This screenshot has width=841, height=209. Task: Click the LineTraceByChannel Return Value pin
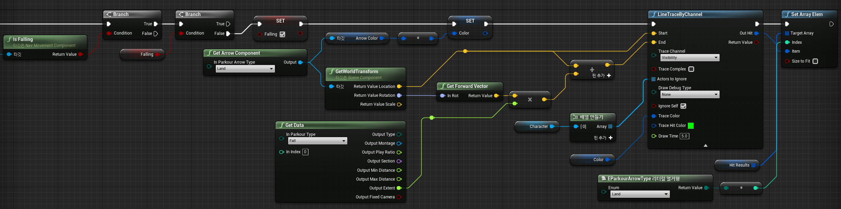[x=757, y=42]
